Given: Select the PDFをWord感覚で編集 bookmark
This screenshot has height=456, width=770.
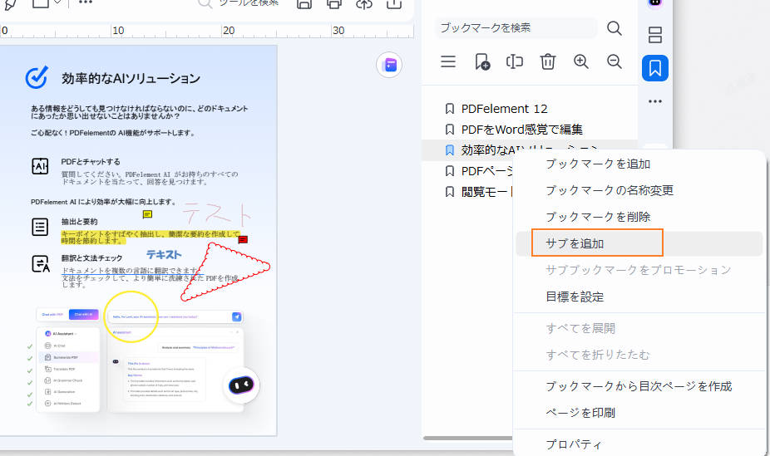Looking at the screenshot, I should [522, 130].
